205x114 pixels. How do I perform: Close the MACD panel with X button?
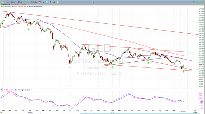pos(2,90)
